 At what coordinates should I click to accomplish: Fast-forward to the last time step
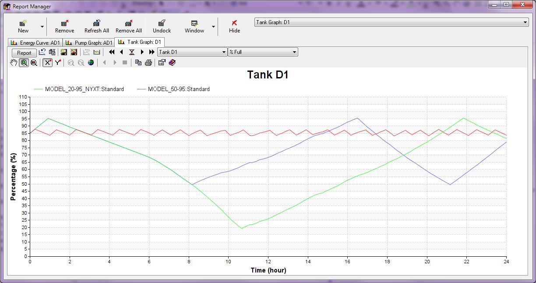pyautogui.click(x=152, y=52)
